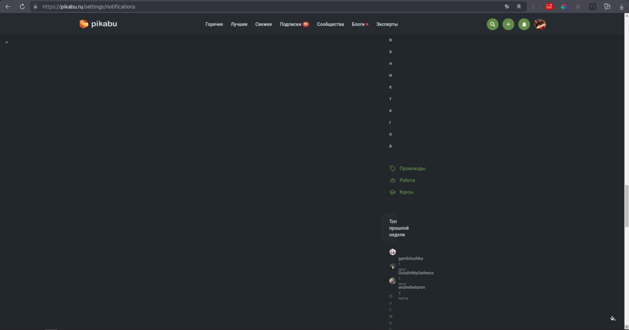Open the Горячее tab

point(214,24)
